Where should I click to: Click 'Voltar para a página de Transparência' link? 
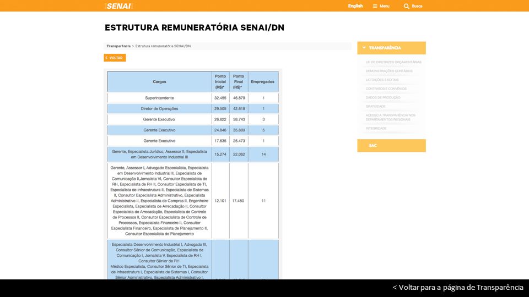(458, 288)
